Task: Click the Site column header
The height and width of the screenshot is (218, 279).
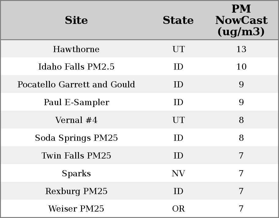Action: coord(76,20)
